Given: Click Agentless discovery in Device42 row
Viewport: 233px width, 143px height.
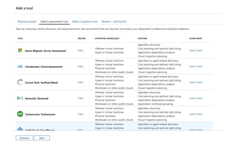Looking at the screenshot, I should [149, 92].
